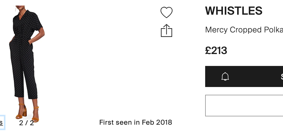Image resolution: width=283 pixels, height=133 pixels.
Task: Click the 2 / 2 image counter
Action: [x=26, y=123]
